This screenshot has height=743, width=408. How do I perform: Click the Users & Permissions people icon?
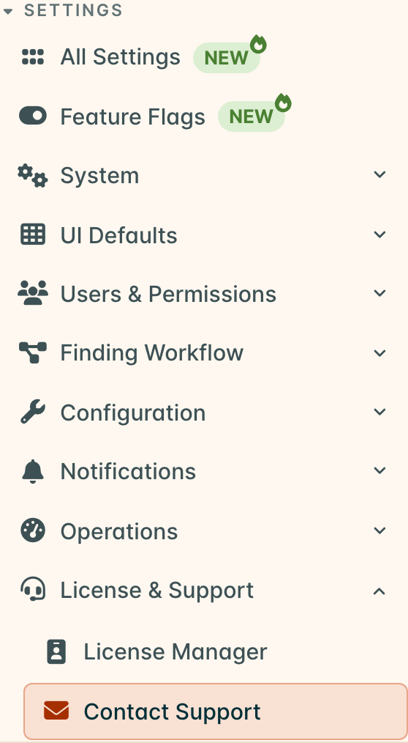point(33,293)
